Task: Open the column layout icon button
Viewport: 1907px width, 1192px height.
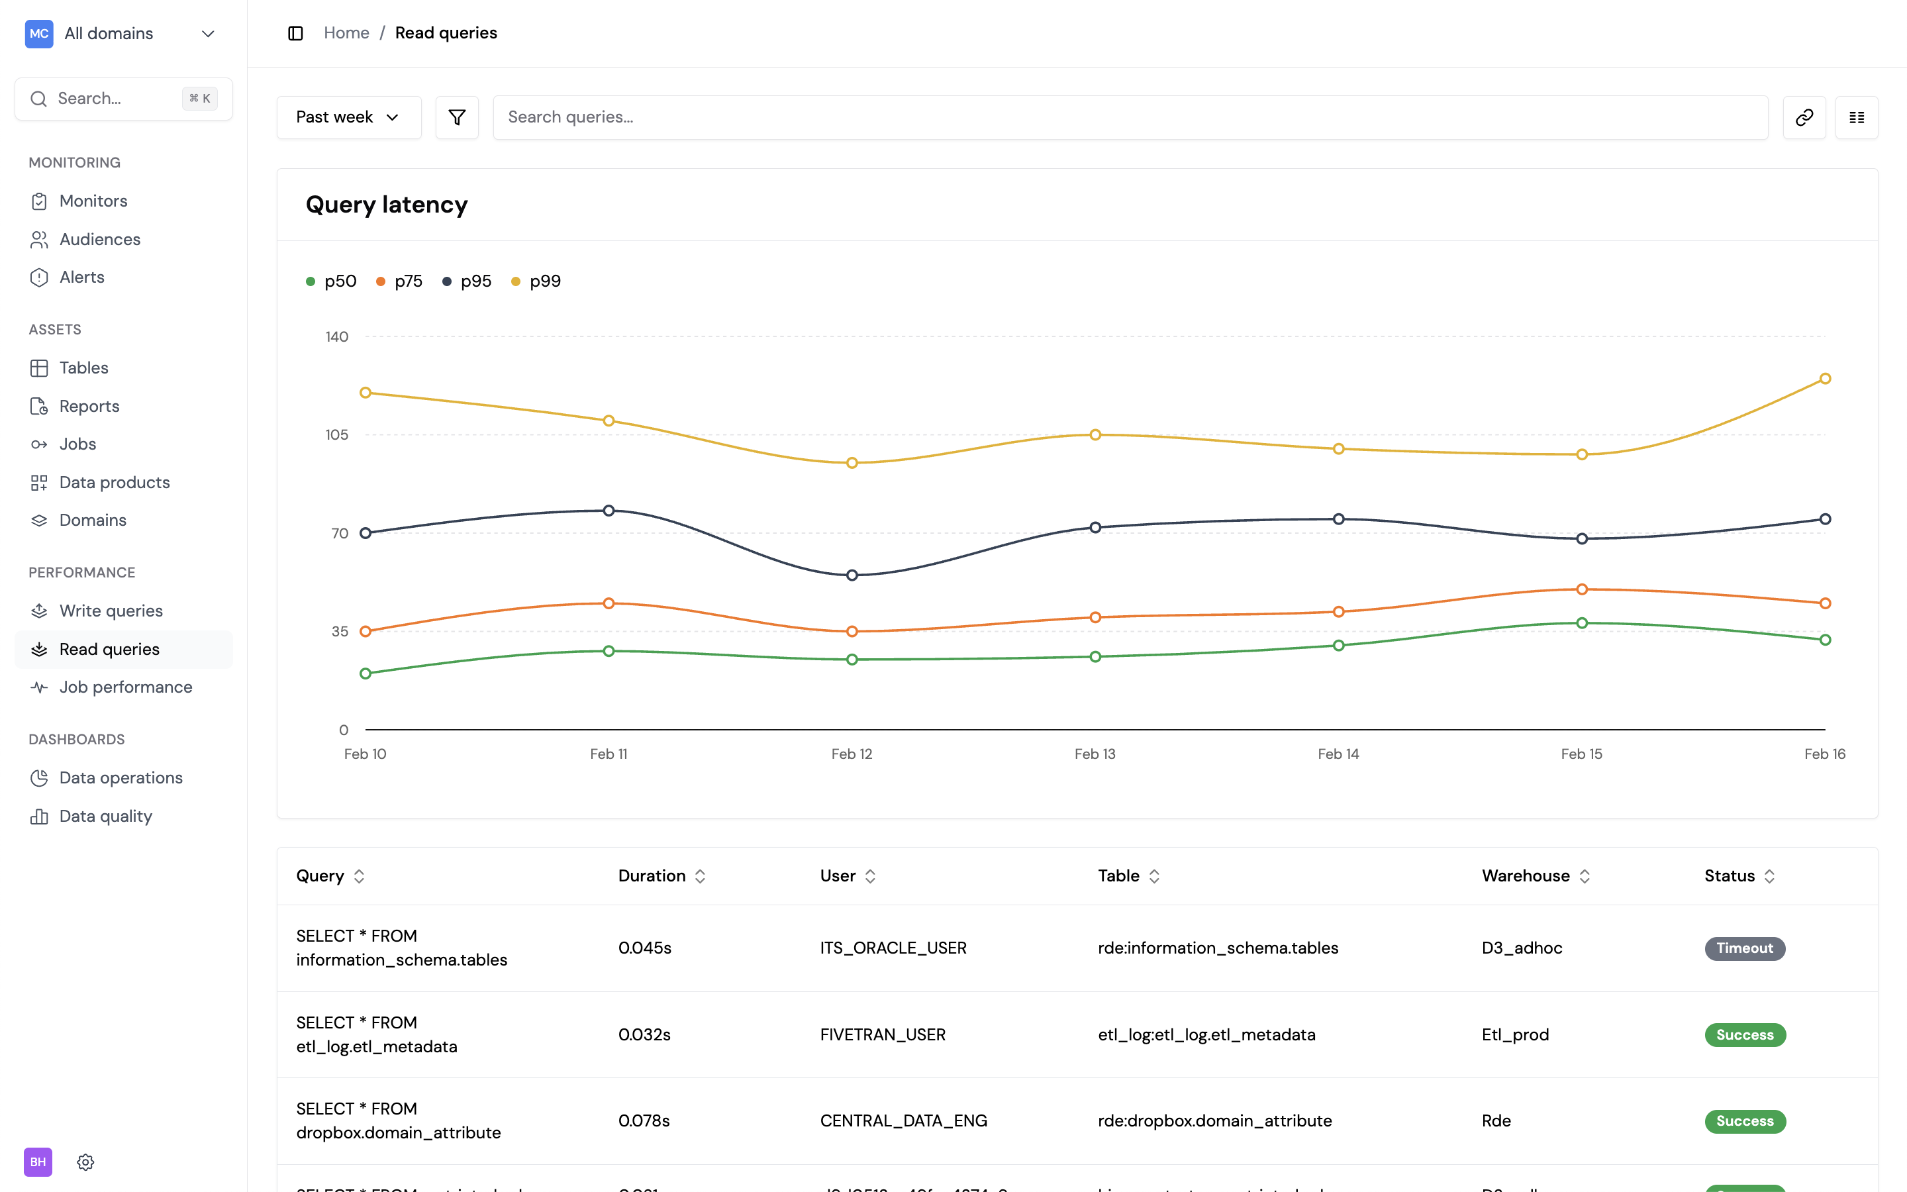Action: point(1857,117)
